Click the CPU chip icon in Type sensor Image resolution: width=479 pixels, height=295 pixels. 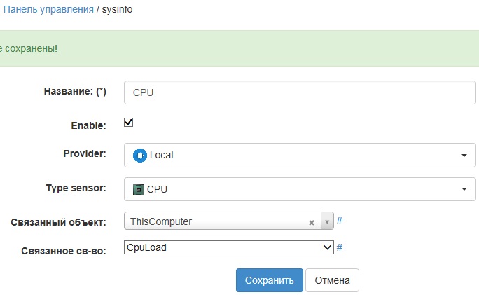point(139,189)
